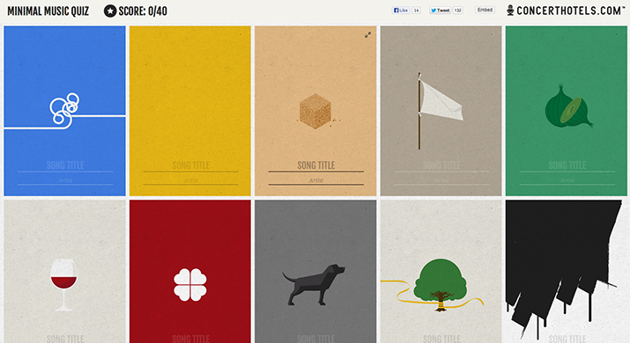This screenshot has width=630, height=343.
Task: Select the black paint drip card
Action: click(x=566, y=272)
